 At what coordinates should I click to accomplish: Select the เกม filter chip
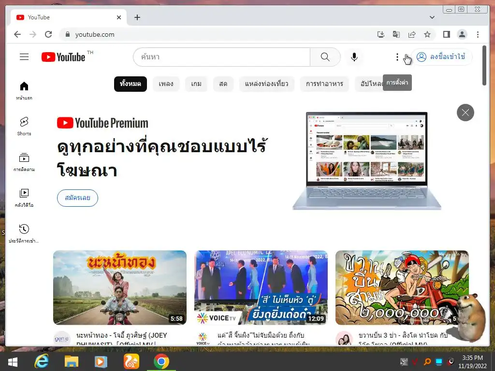196,84
